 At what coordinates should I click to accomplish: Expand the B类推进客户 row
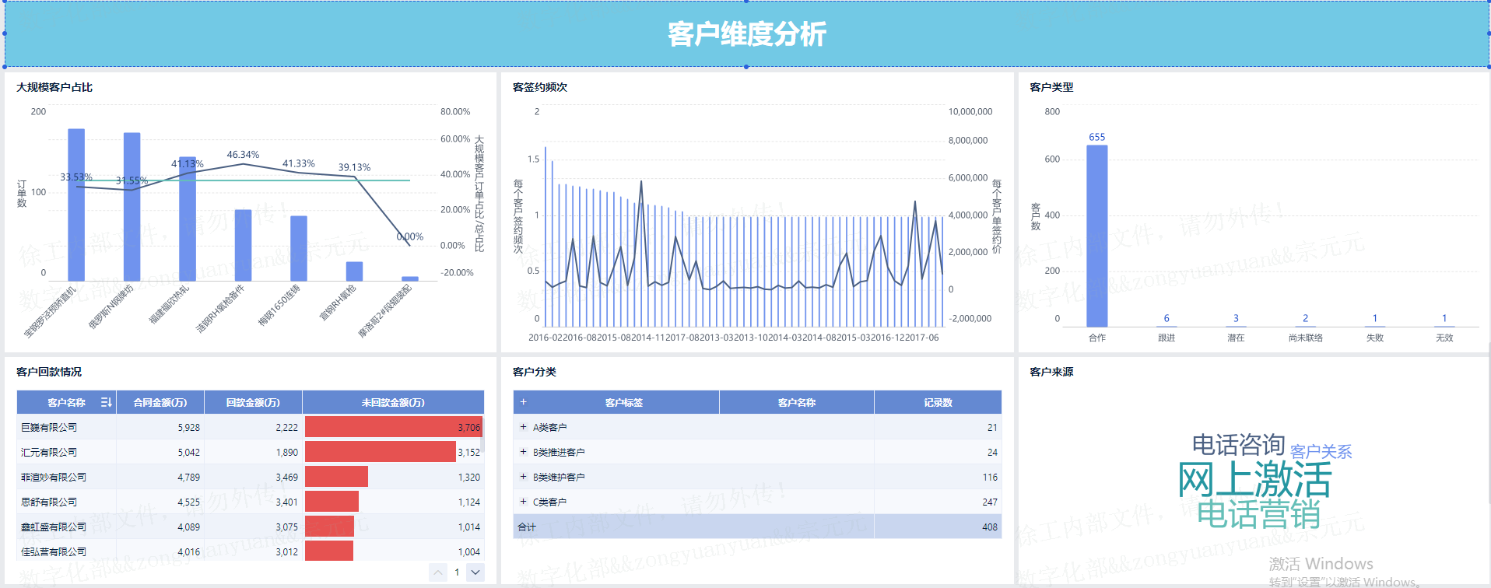pos(524,452)
